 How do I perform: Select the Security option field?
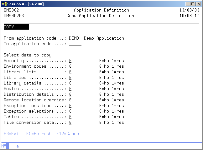click(x=70, y=61)
